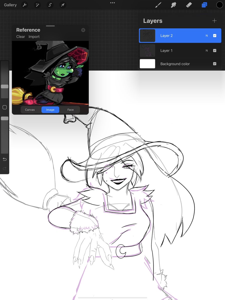Open the Adjustments magic wand menu

tap(37, 5)
